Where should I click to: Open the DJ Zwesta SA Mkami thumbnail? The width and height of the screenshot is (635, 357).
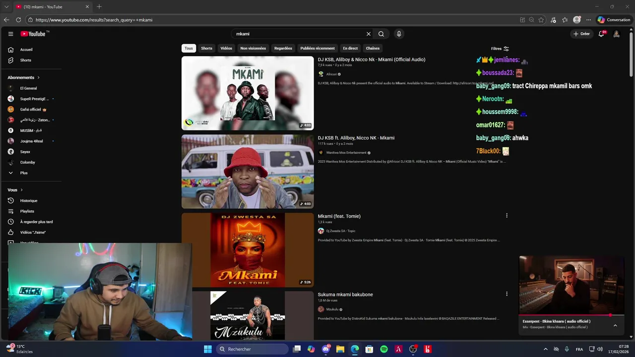pos(248,250)
